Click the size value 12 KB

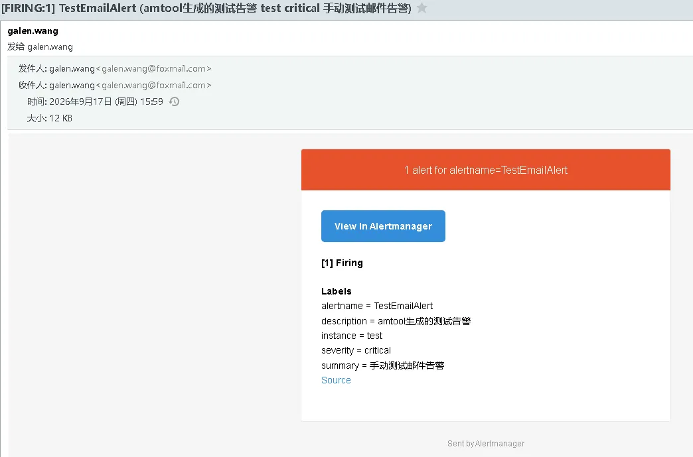tap(60, 118)
